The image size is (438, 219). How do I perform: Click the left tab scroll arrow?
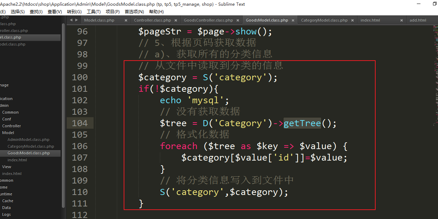point(71,20)
